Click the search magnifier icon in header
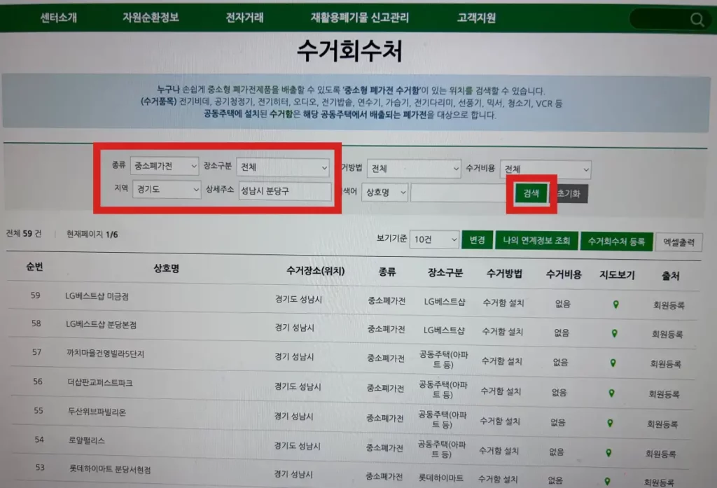 pyautogui.click(x=697, y=20)
